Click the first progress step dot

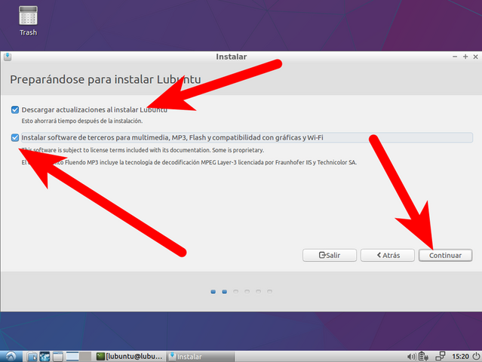213,292
